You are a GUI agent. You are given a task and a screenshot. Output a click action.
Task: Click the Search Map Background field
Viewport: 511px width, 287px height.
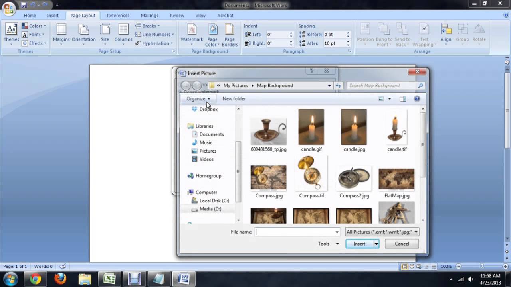(x=382, y=86)
